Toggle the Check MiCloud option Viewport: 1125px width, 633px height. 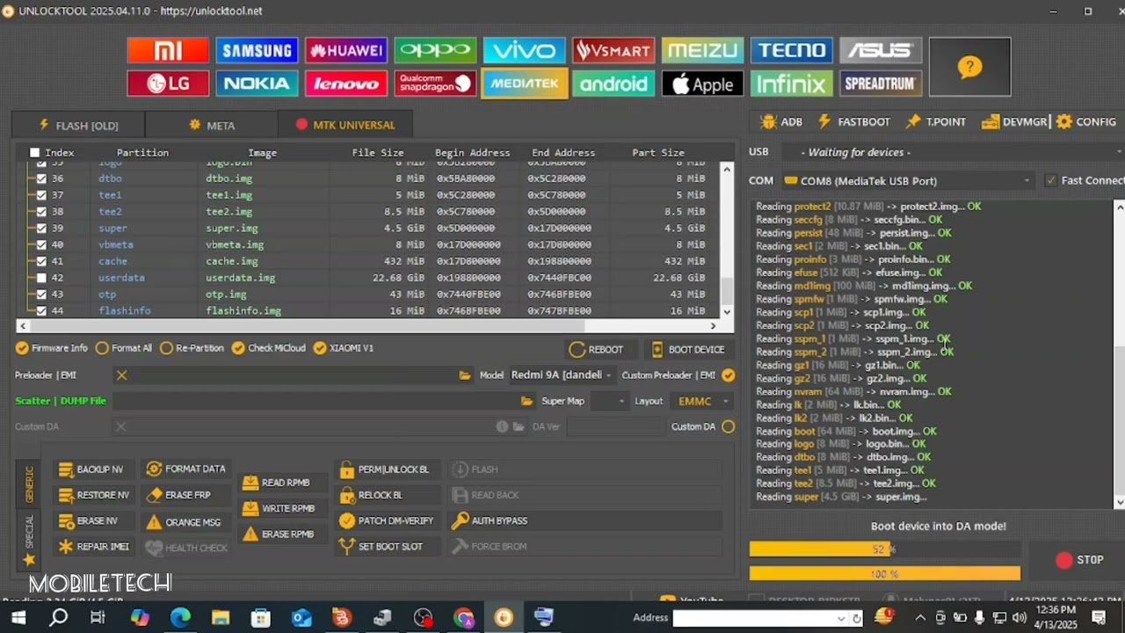[269, 348]
